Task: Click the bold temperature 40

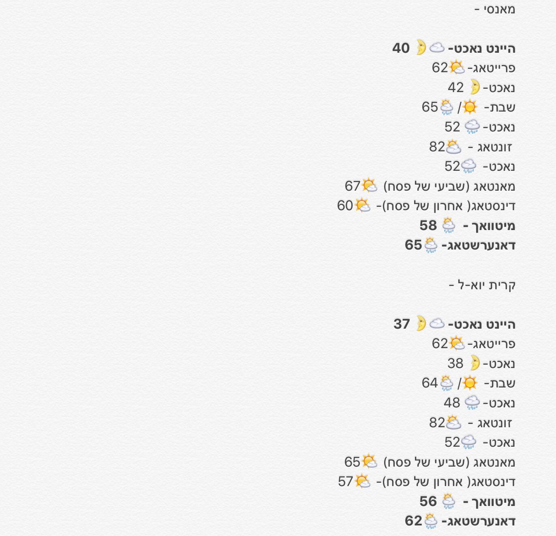Action: [x=401, y=48]
